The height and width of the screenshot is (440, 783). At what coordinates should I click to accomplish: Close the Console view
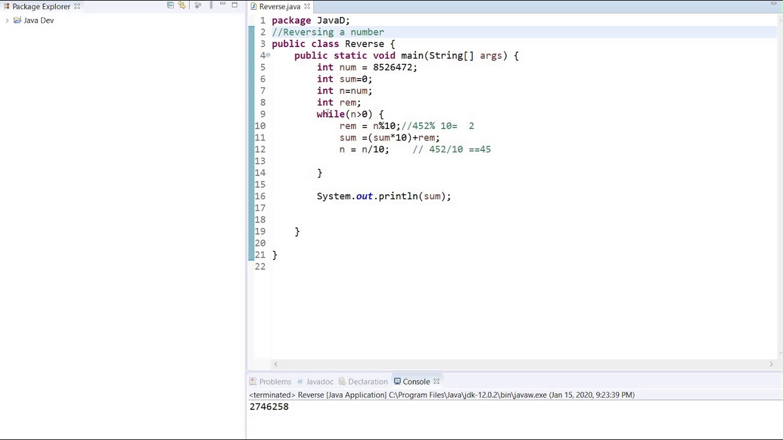[436, 381]
